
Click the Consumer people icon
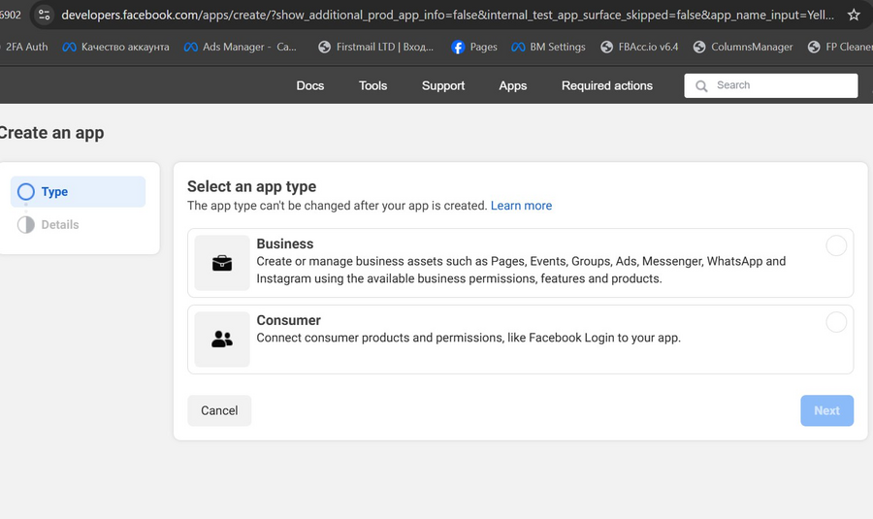pos(222,340)
